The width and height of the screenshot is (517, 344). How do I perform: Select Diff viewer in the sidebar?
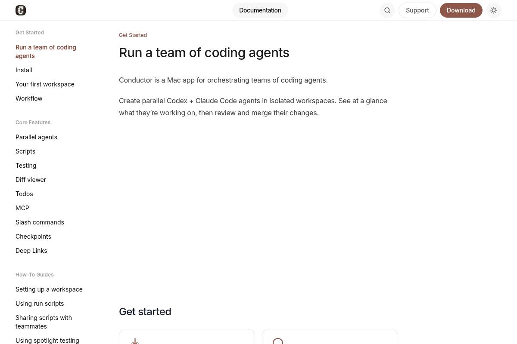pos(31,180)
